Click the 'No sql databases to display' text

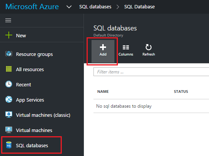tap(124, 106)
